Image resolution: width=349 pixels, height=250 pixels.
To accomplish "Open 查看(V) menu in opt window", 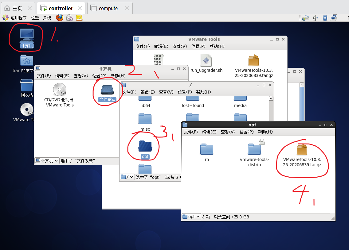I will coord(228,132).
